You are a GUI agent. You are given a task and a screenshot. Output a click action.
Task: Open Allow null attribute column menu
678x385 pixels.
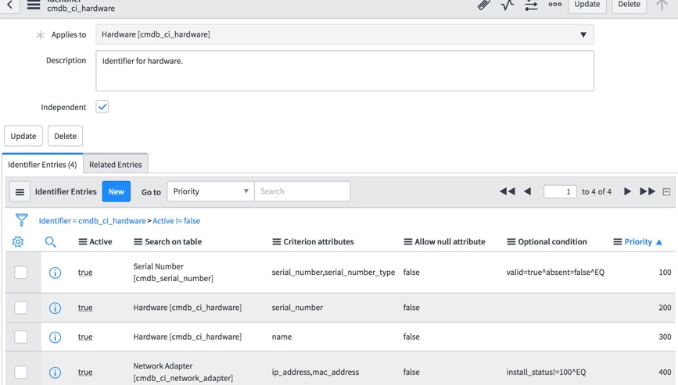tap(407, 242)
